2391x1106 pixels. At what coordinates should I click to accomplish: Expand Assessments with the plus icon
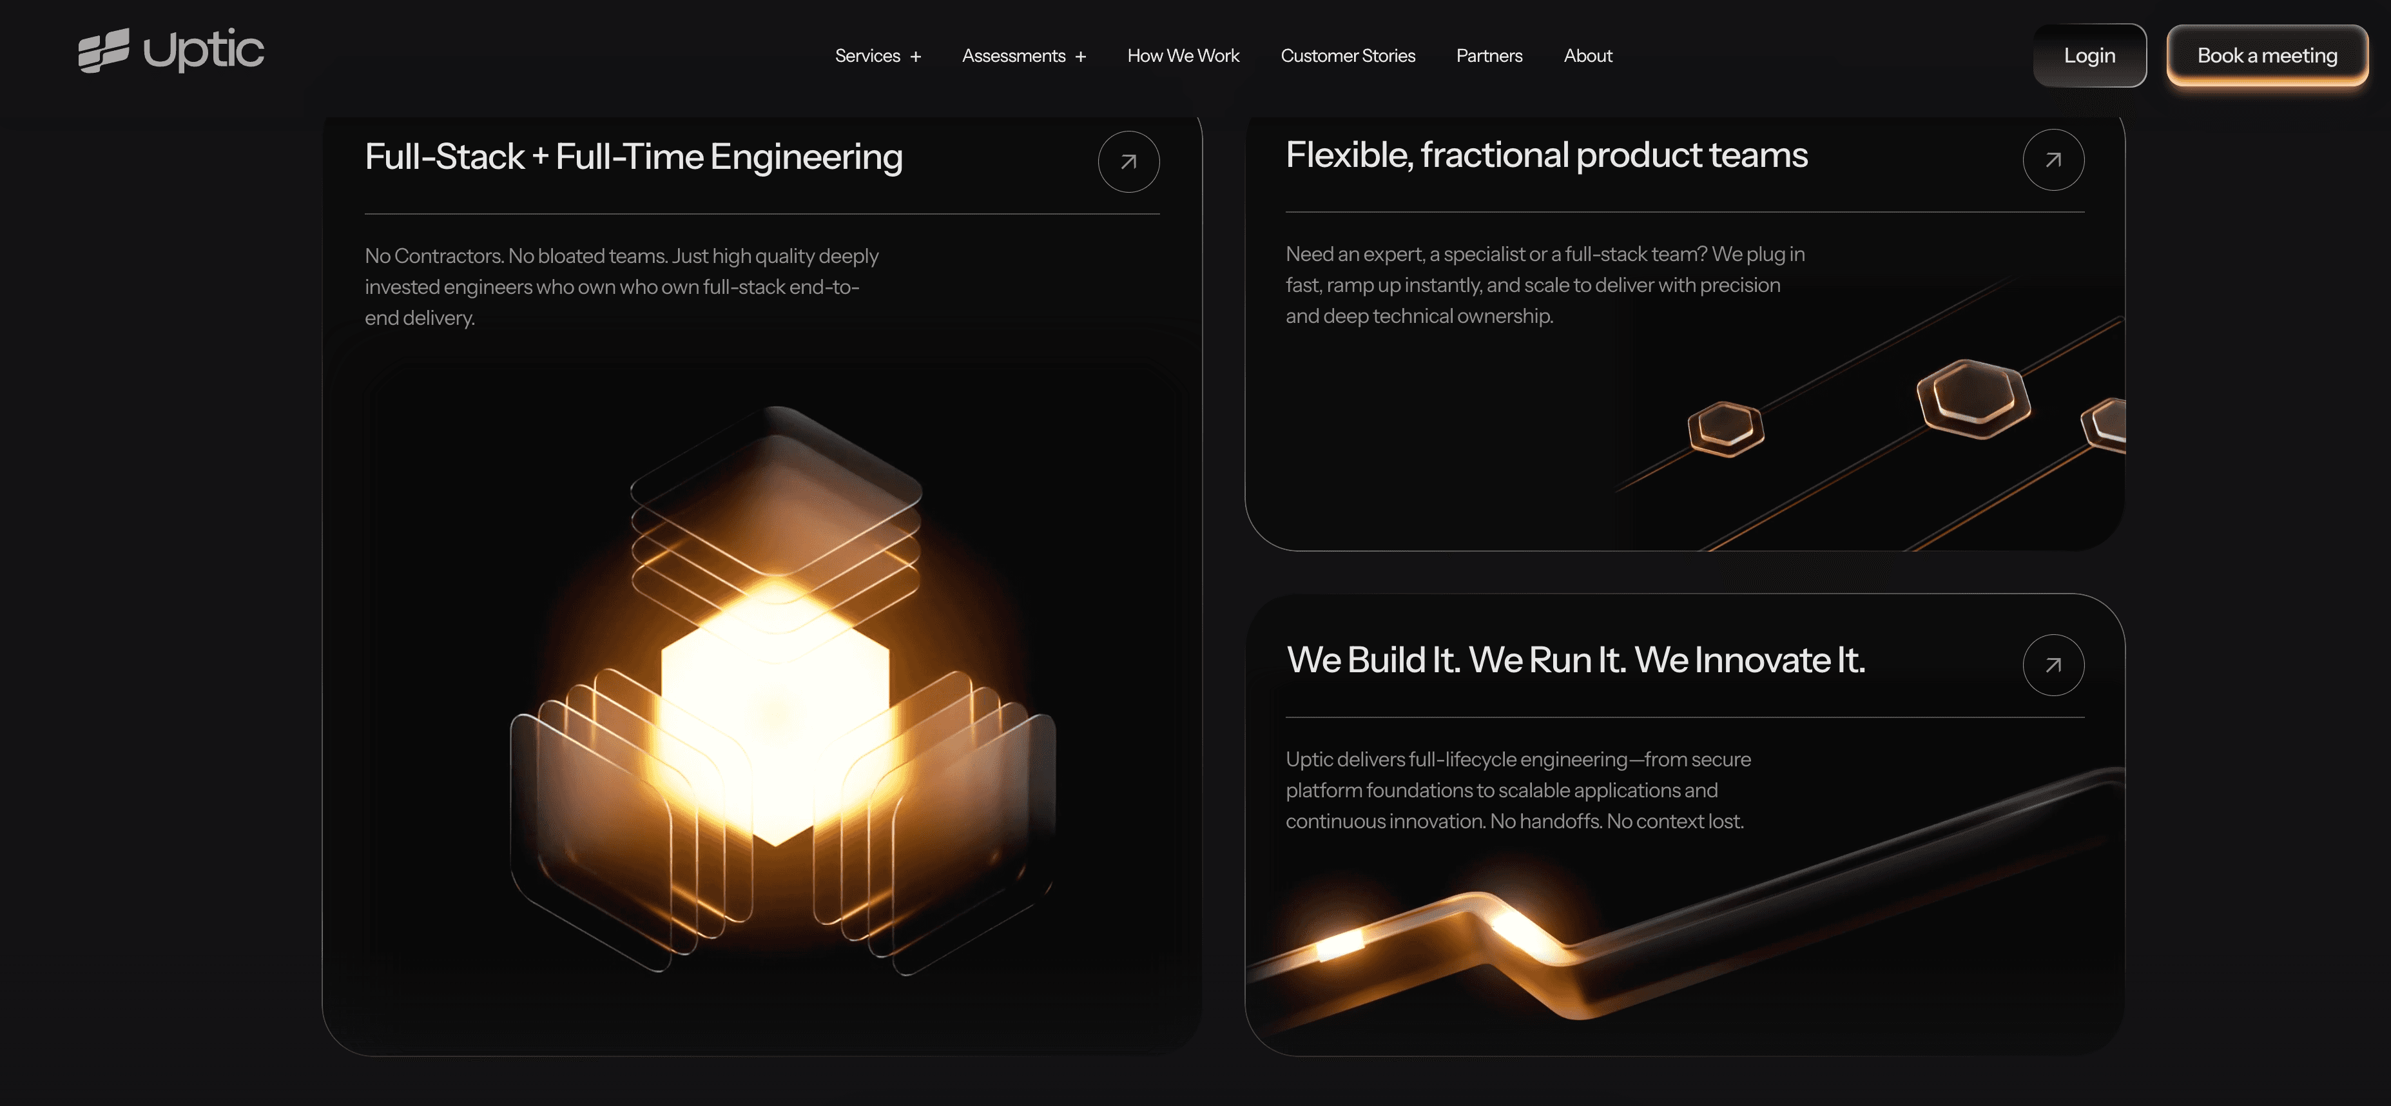point(1079,57)
